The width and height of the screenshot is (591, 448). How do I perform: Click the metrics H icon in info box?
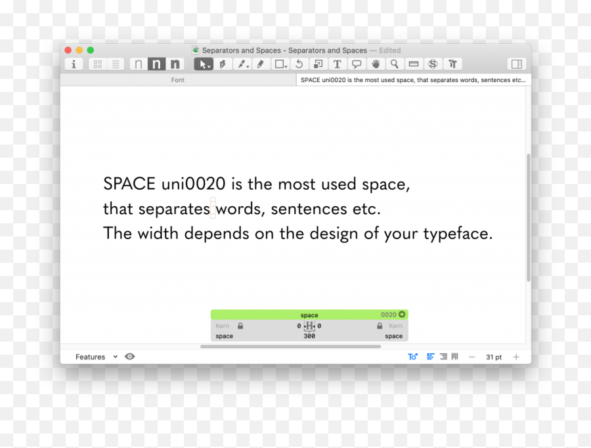[309, 326]
